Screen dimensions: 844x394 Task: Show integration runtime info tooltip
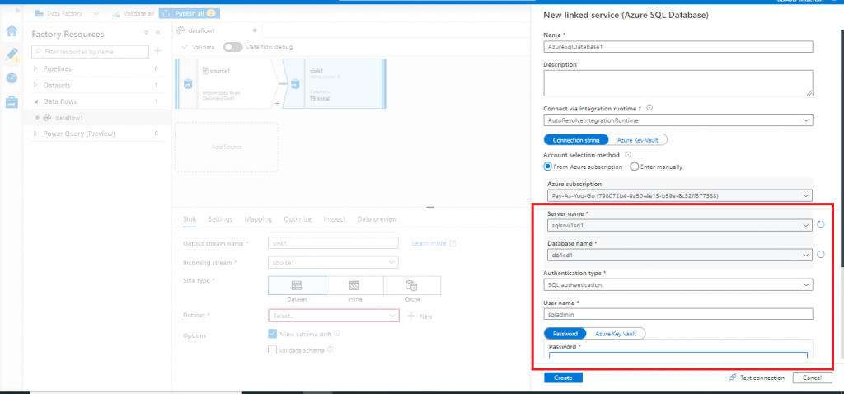649,108
